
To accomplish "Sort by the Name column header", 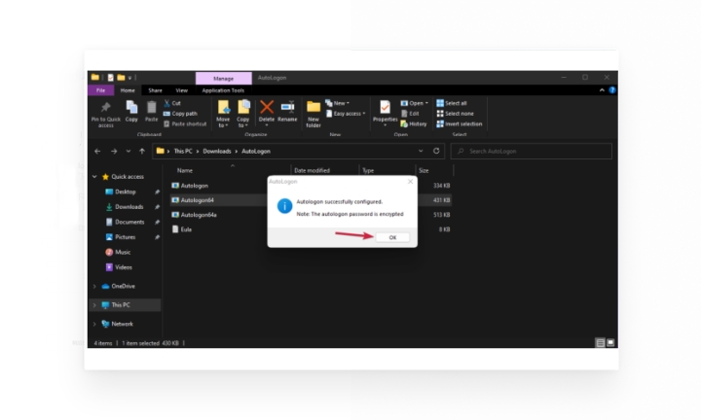I will [x=185, y=170].
